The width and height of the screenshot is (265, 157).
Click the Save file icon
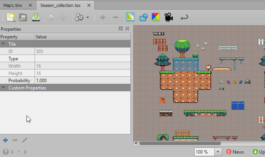tap(36, 17)
